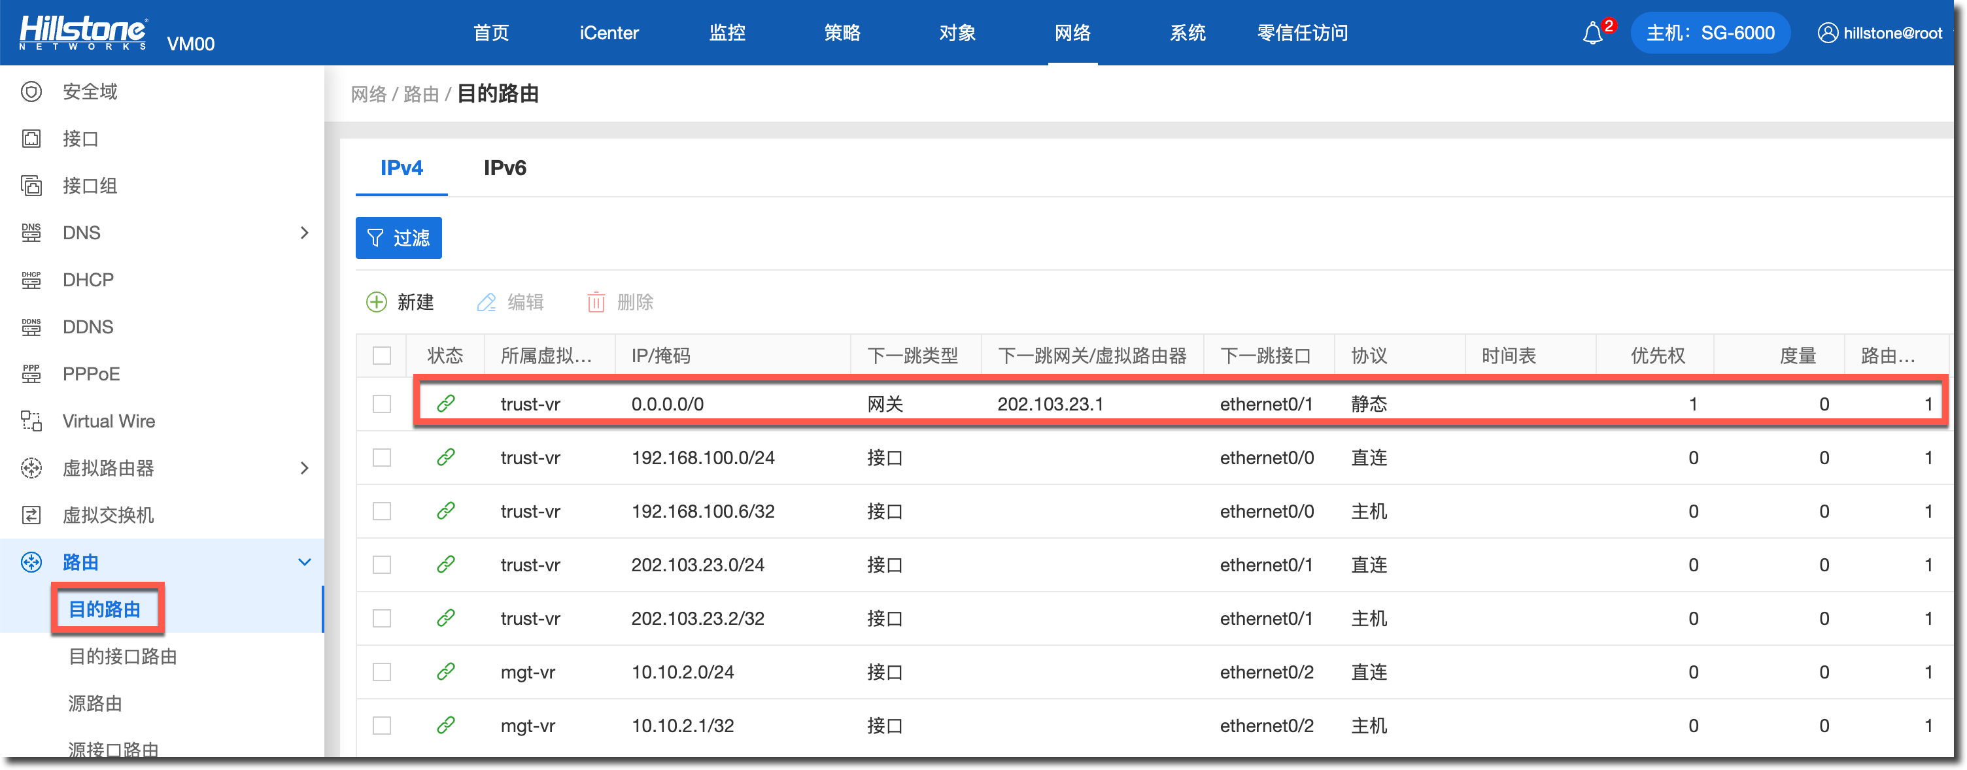Open 目的接口路由 in the sidebar

tap(122, 656)
